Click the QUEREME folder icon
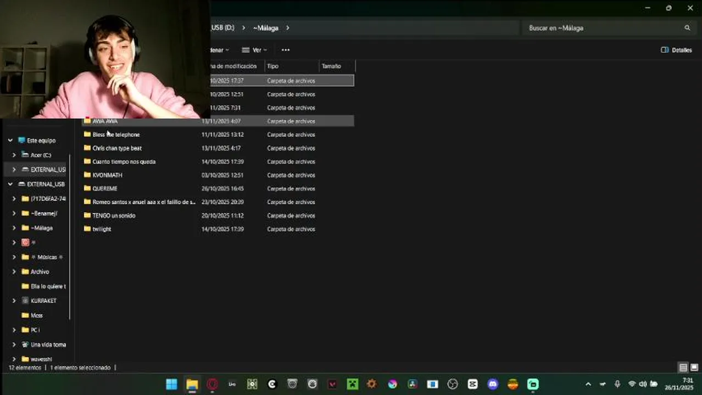The image size is (702, 395). coord(87,188)
